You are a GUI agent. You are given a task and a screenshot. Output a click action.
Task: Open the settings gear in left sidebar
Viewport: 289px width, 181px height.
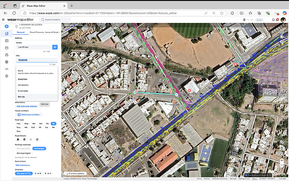pos(7,76)
